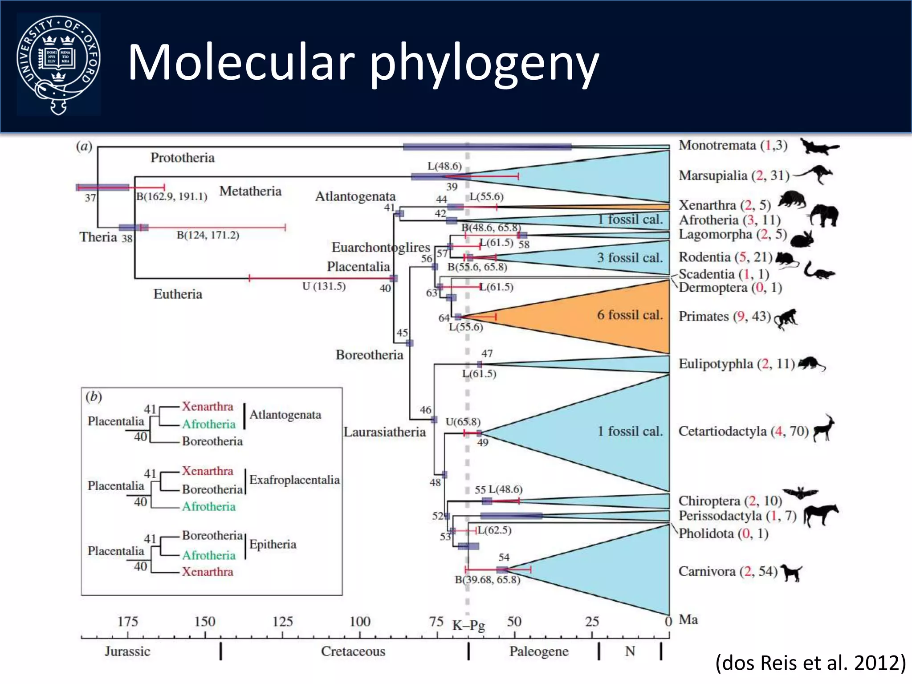Click the K–Pg boundary label on timeline
Viewport: 912px width, 684px height.
468,625
